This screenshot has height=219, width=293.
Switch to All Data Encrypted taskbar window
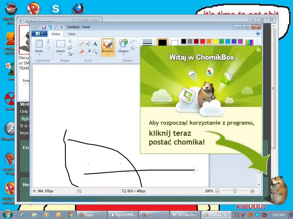(x=185, y=215)
